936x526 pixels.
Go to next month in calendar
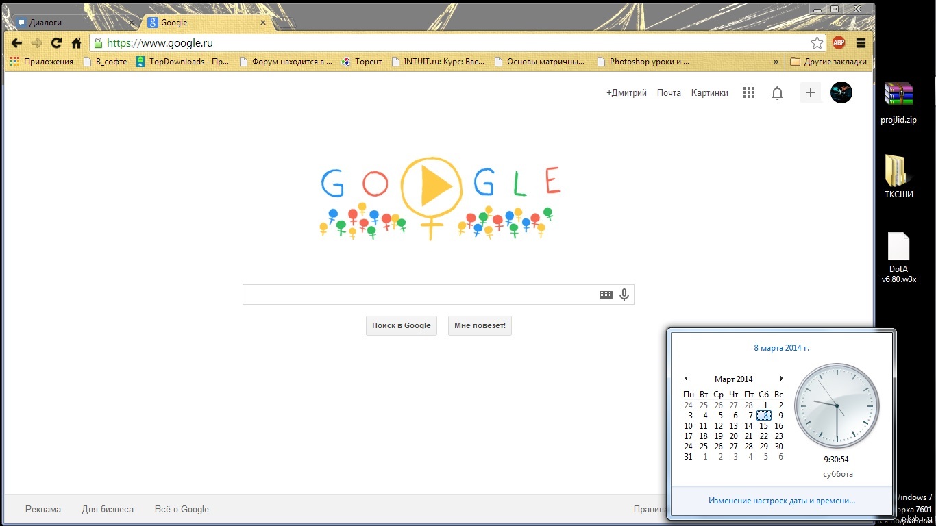pos(781,379)
